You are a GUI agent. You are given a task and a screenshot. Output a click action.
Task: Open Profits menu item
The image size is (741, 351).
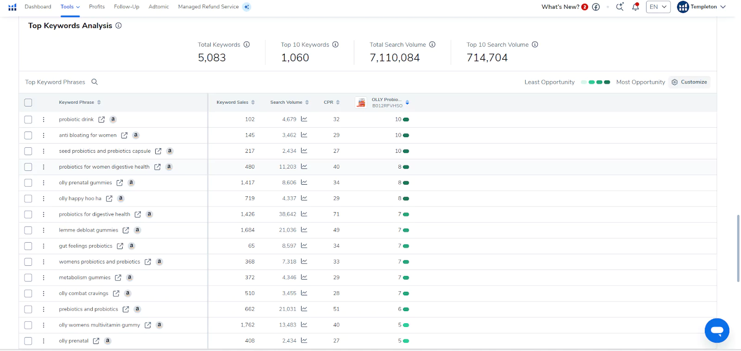[97, 7]
